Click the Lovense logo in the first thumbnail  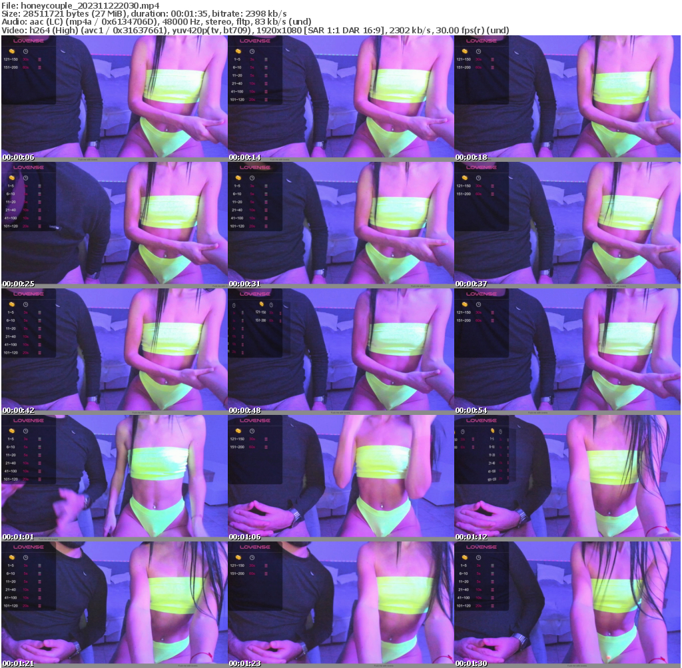pyautogui.click(x=28, y=41)
